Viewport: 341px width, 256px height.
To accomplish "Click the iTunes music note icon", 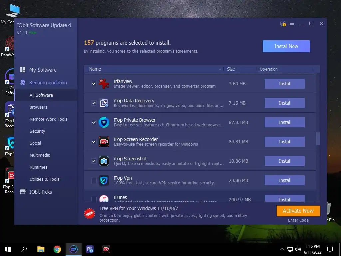I will (104, 198).
